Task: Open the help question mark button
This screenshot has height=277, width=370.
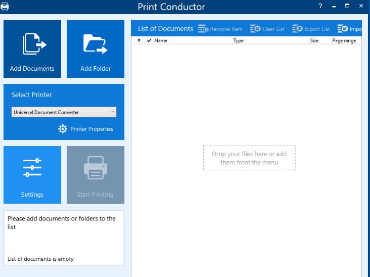Action: click(x=320, y=6)
